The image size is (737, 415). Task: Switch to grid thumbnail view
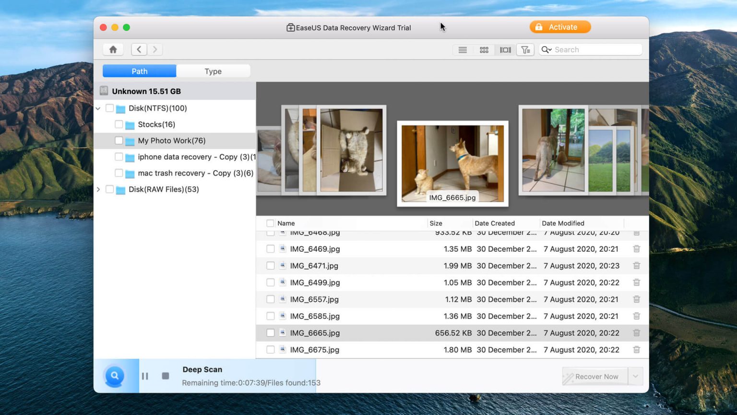[484, 50]
